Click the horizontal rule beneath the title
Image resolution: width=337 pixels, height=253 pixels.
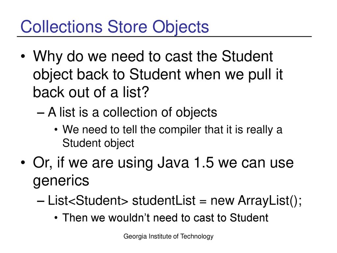coord(164,37)
